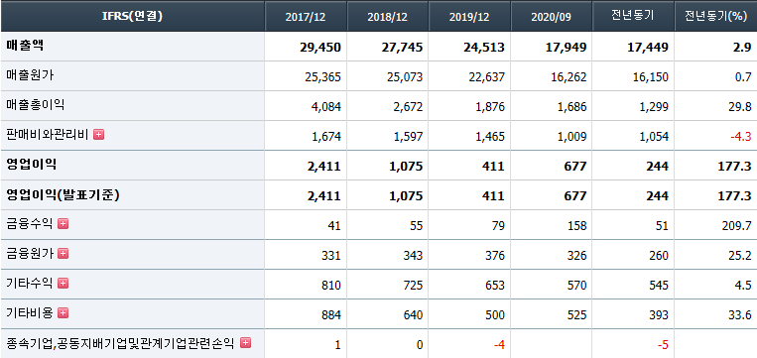Select the red -4 value in 2019/12
This screenshot has width=757, height=358.
click(x=499, y=345)
